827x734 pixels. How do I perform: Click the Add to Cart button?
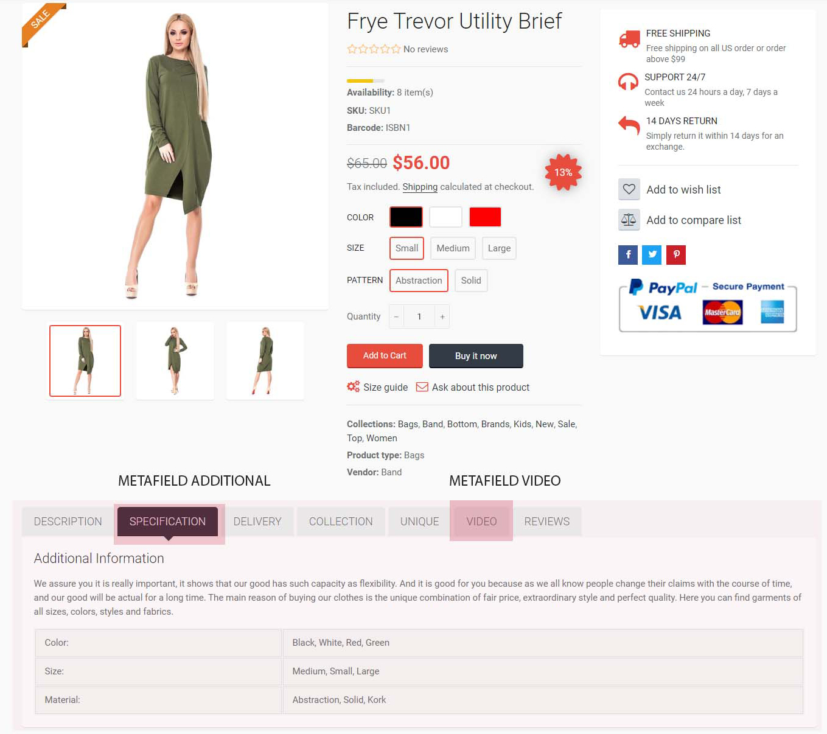(385, 356)
